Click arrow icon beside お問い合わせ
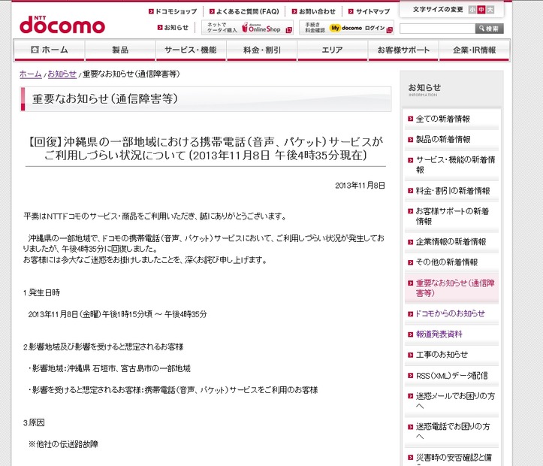The image size is (543, 466). point(294,11)
